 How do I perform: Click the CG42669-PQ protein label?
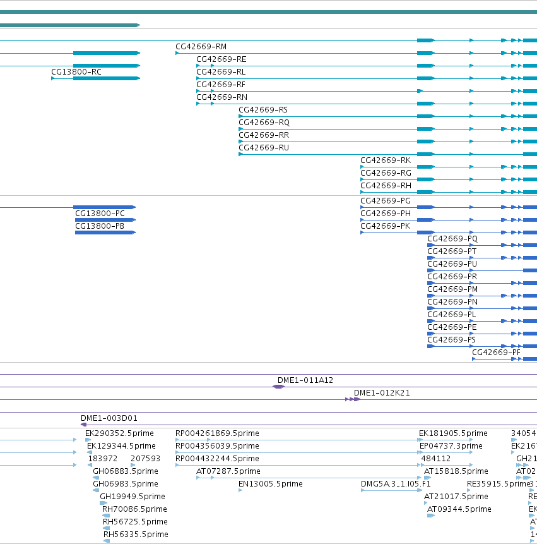pos(452,239)
